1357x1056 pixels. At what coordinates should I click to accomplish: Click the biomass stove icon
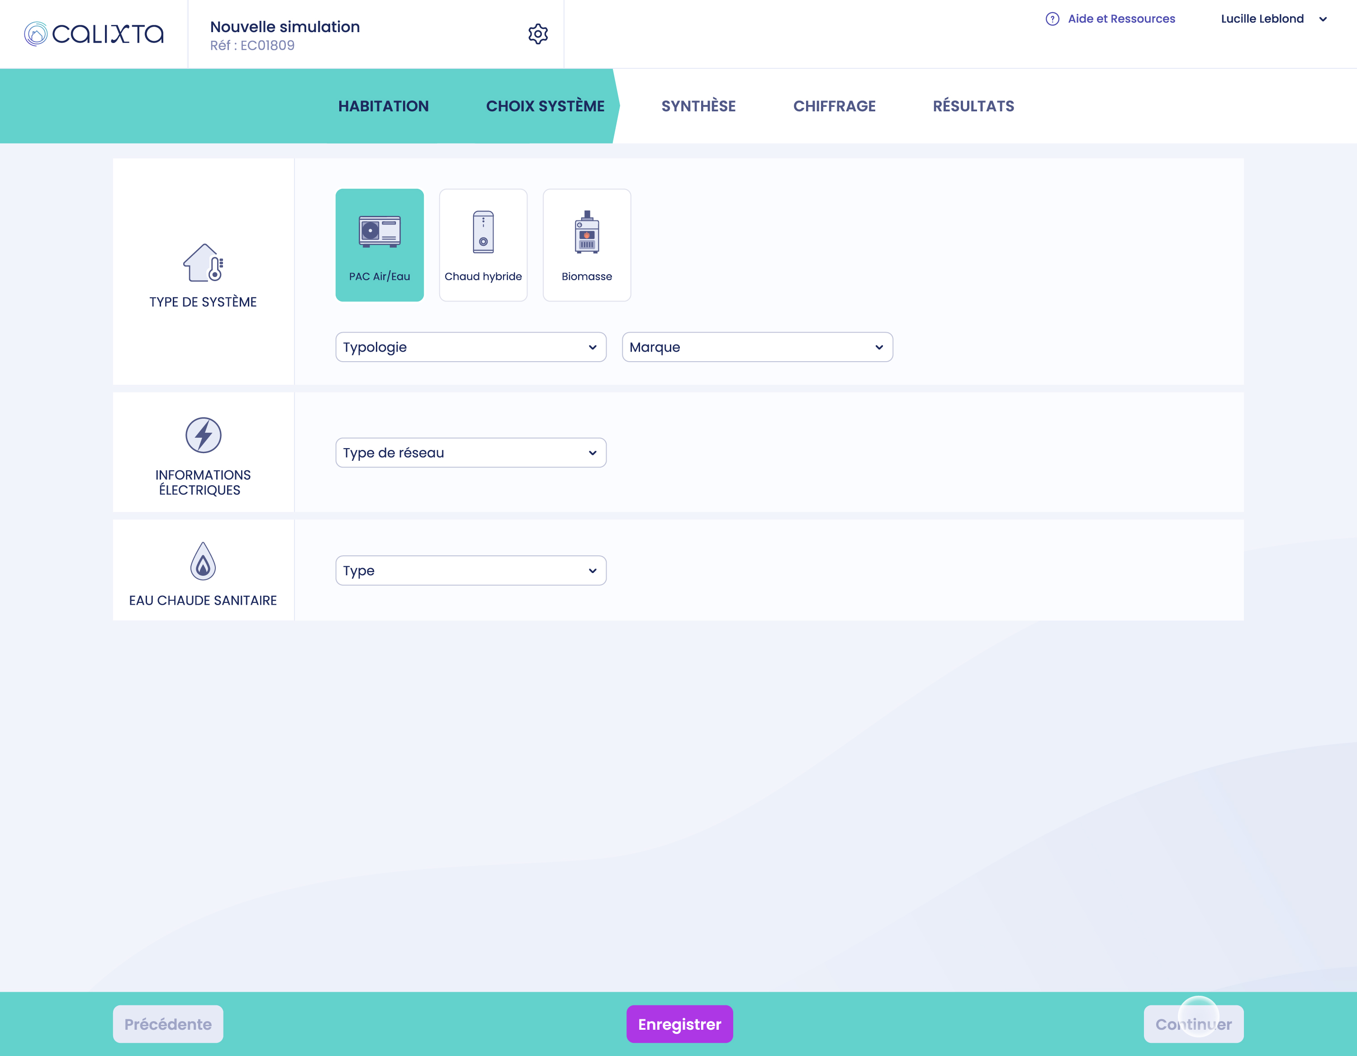click(587, 232)
